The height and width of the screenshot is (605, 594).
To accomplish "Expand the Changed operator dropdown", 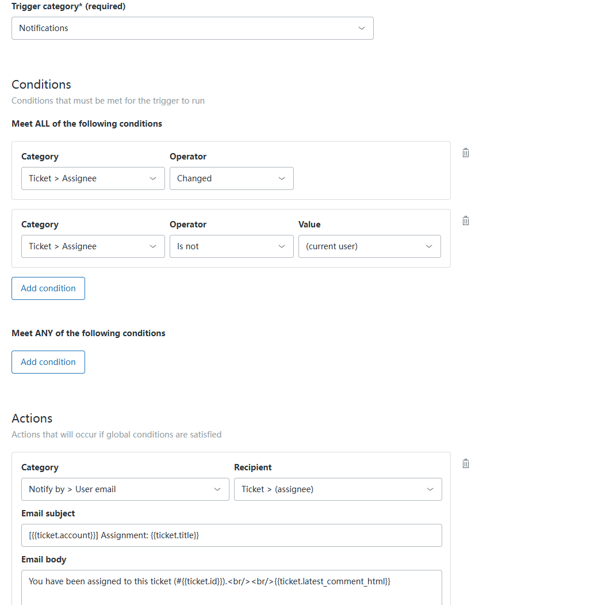I will click(231, 178).
